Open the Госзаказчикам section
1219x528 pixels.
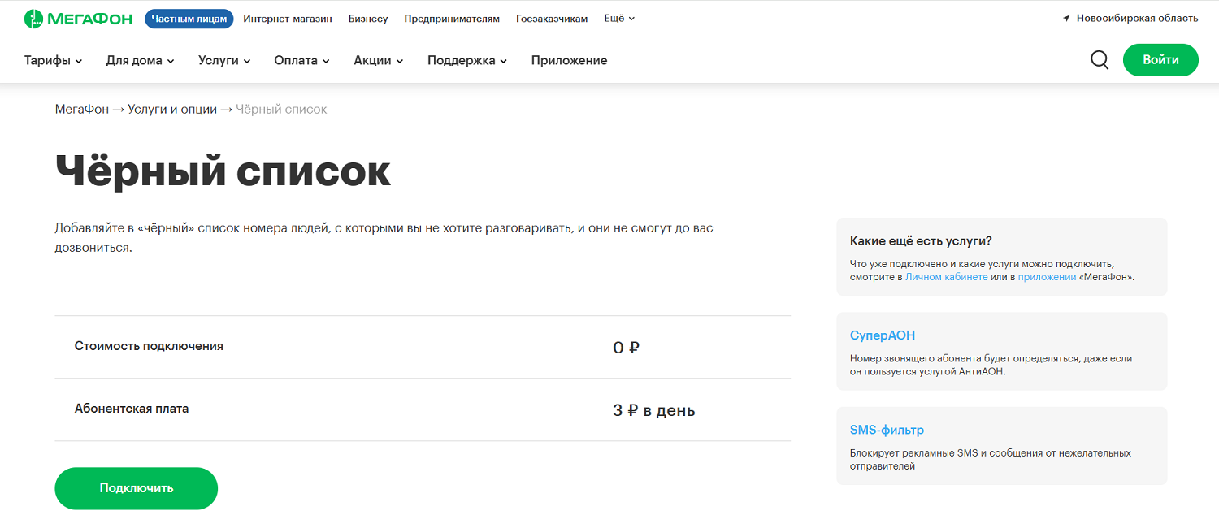click(552, 19)
